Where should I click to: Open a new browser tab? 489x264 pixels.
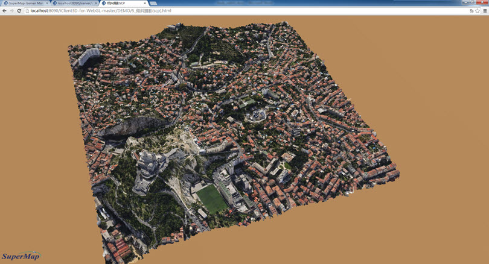tap(153, 3)
